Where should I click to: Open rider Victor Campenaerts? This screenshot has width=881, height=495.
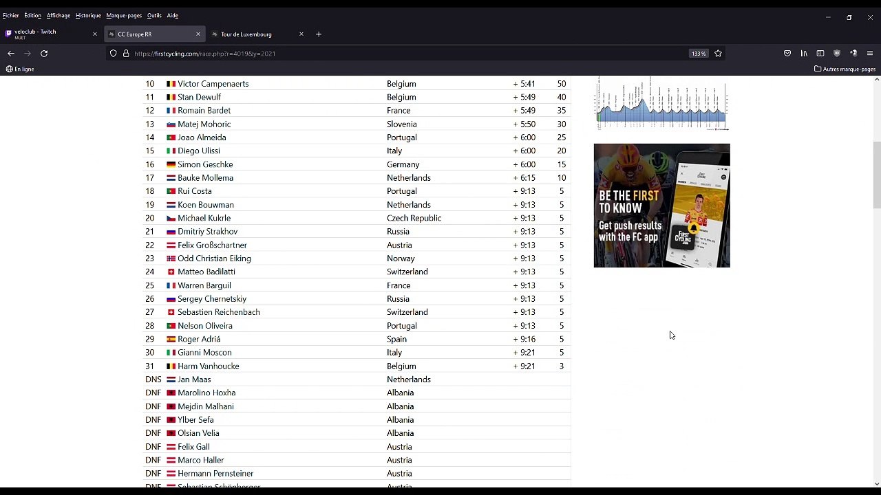[x=213, y=84]
